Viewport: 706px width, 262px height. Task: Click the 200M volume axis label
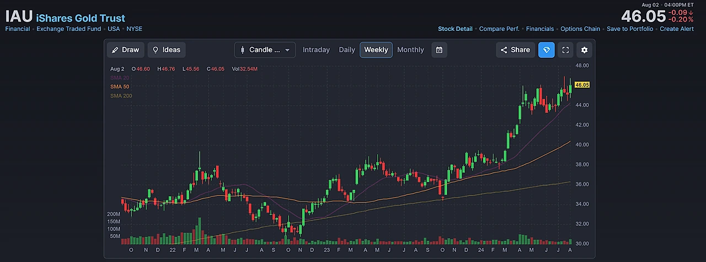(x=114, y=214)
